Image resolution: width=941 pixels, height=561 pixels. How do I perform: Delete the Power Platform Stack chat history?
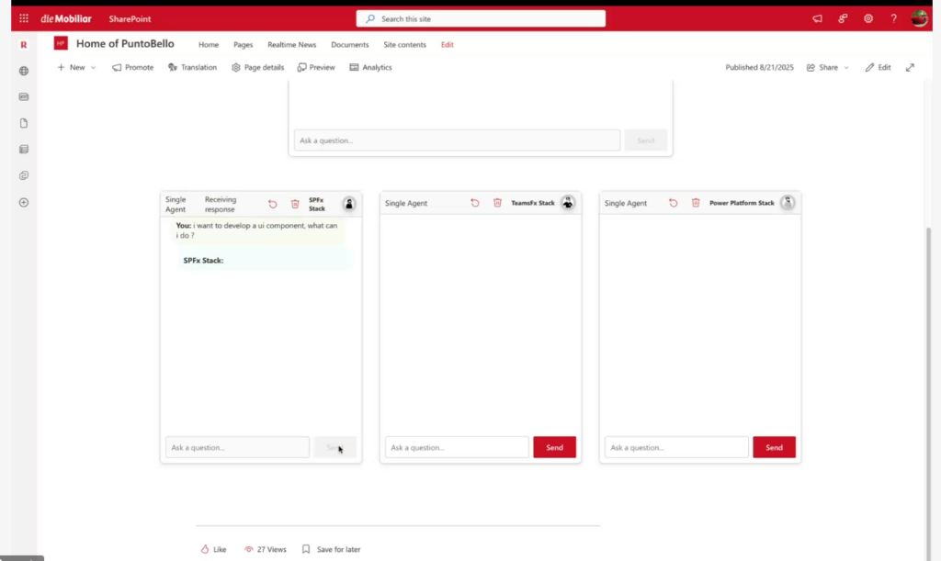coord(696,203)
